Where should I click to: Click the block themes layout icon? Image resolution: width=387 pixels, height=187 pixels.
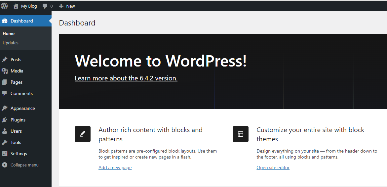(x=241, y=134)
